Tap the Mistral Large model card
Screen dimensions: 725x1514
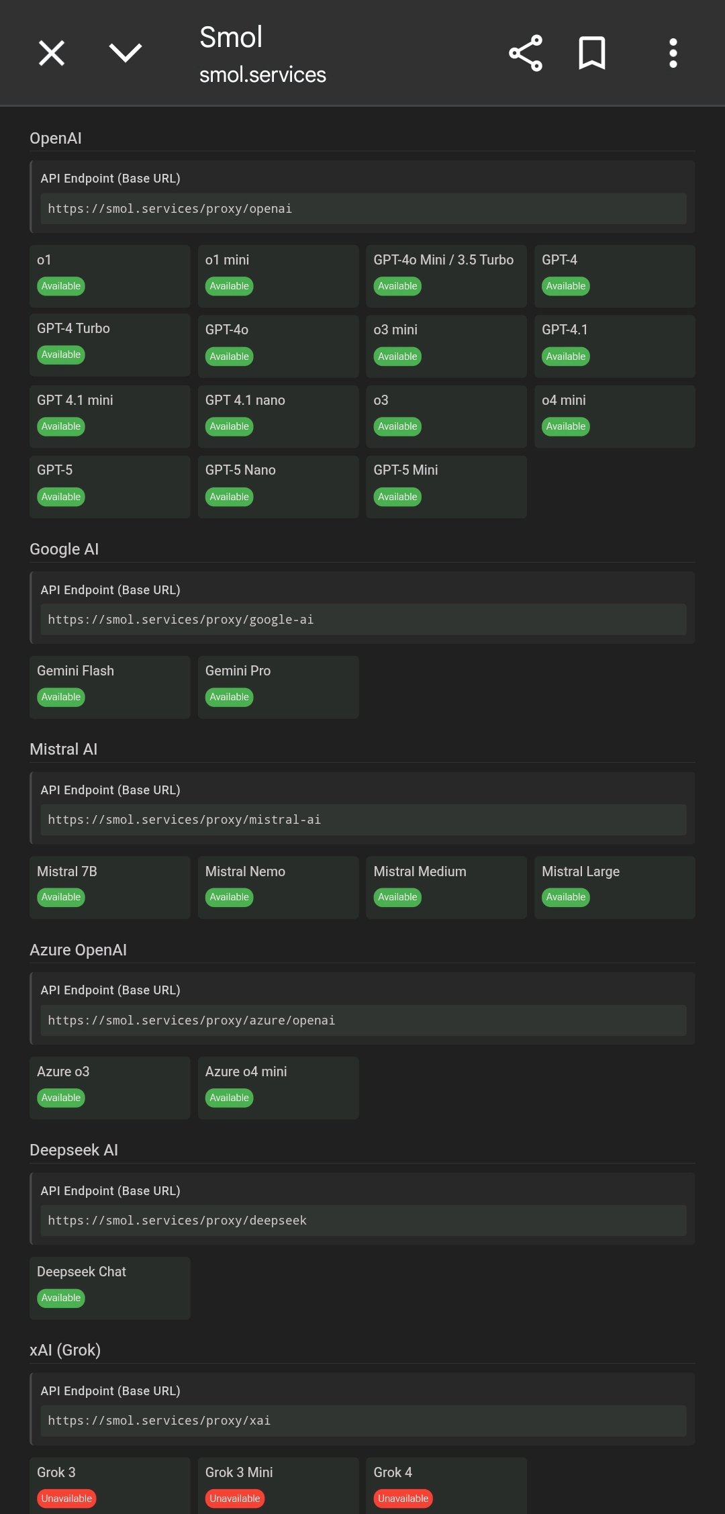click(614, 887)
